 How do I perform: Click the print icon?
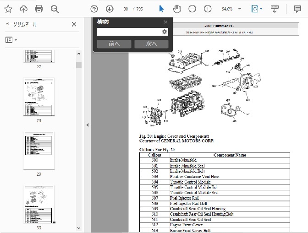pos(38,9)
